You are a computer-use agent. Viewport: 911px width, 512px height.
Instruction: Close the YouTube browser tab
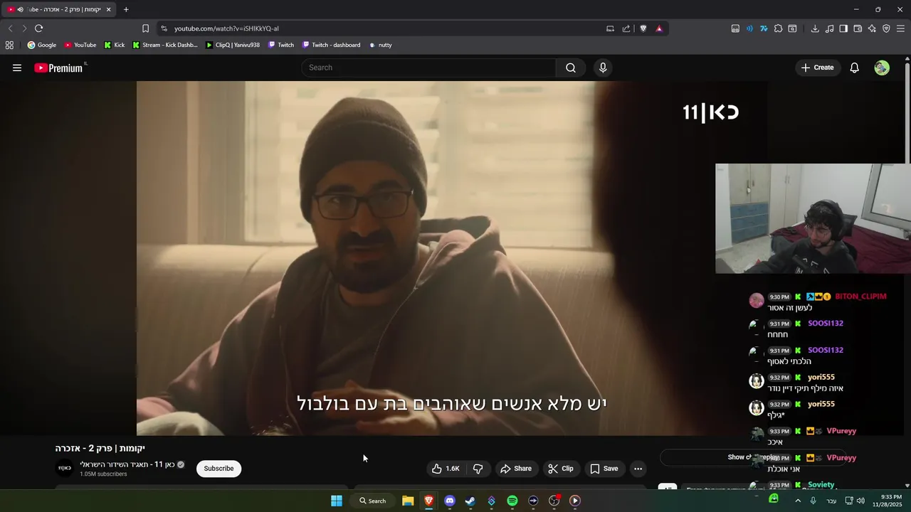(108, 9)
